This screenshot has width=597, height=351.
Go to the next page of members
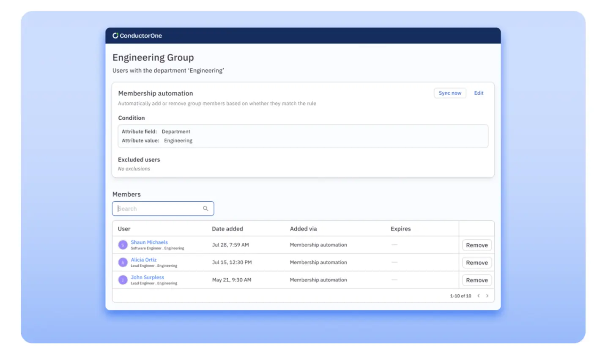click(487, 296)
